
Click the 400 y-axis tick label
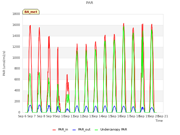point(17,91)
